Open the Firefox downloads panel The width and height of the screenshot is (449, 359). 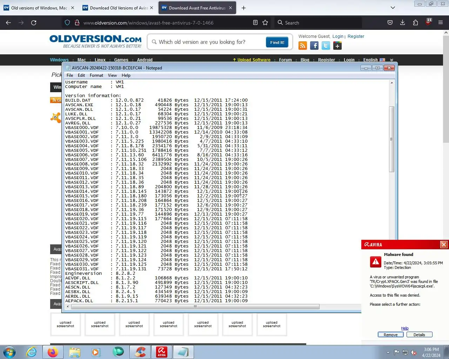403,22
